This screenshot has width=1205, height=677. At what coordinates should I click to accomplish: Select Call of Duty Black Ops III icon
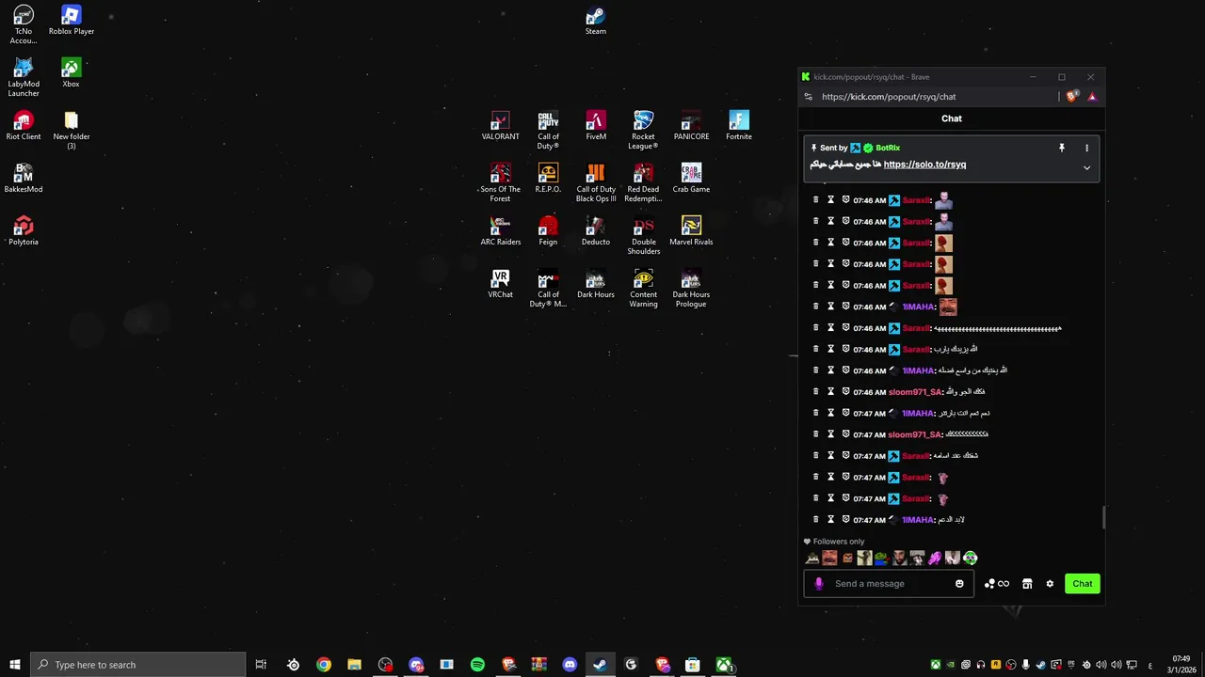596,183
